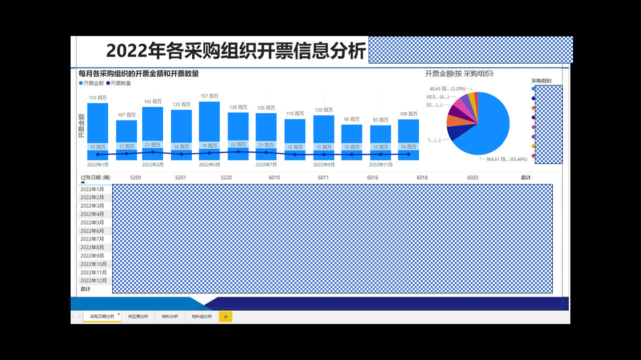The image size is (641, 360).
Task: Close the 采购日期分析 page tab with its x
Action: coord(119,313)
